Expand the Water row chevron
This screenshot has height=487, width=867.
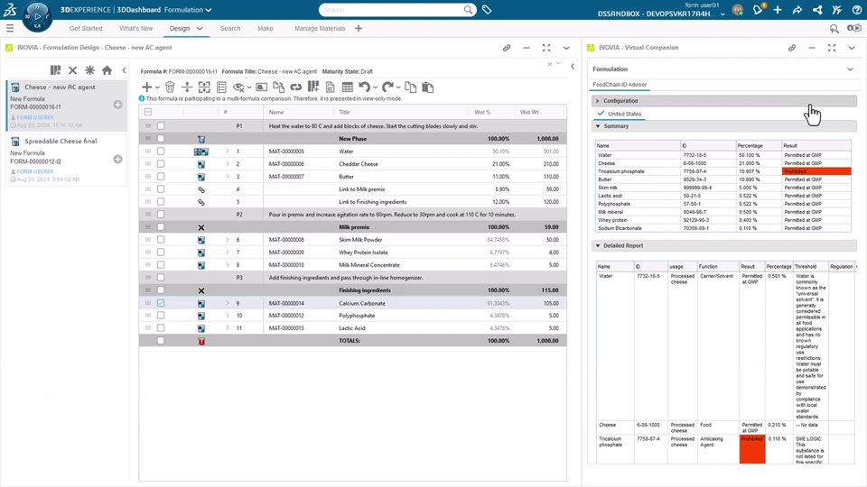click(228, 151)
